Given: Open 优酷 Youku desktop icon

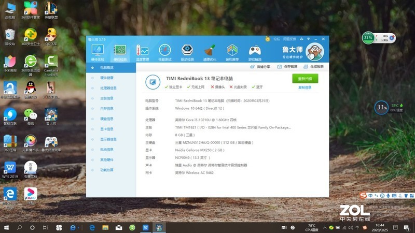Looking at the screenshot, I should [31, 196].
